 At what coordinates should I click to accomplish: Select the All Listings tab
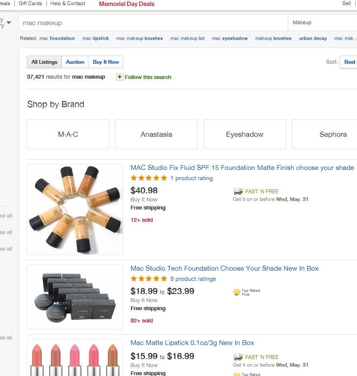point(44,62)
